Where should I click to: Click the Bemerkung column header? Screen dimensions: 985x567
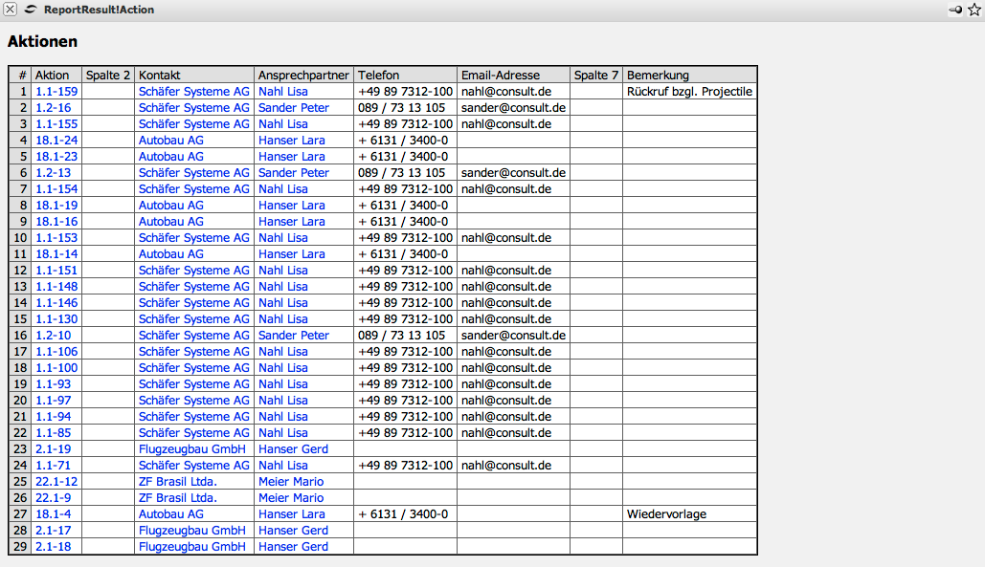[x=658, y=76]
